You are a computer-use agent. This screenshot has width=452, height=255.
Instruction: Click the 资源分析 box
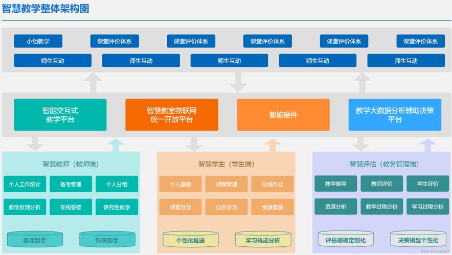[336, 207]
